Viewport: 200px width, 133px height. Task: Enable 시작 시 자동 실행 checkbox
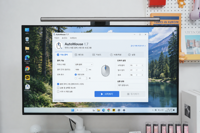(58, 92)
